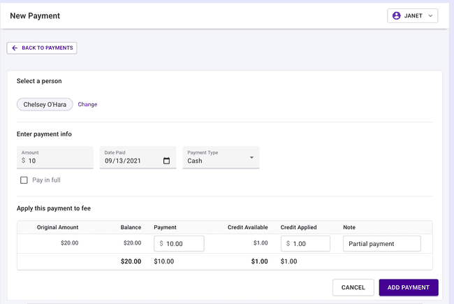The width and height of the screenshot is (454, 304).
Task: Click the dollar sign in the Amount field
Action: tap(23, 161)
